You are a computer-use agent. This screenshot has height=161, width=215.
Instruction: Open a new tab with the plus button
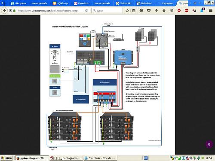pos(195,3)
